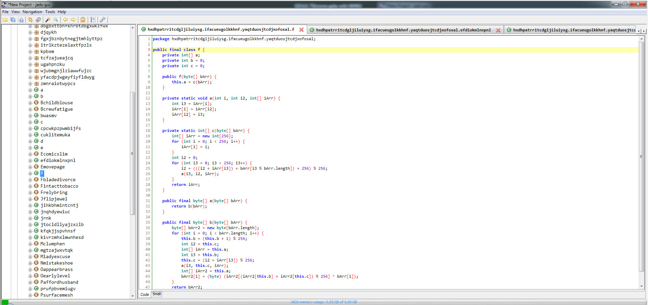Screen dimensions: 648x305
Task: Open the Log viewer notebook icon
Action: click(x=93, y=20)
